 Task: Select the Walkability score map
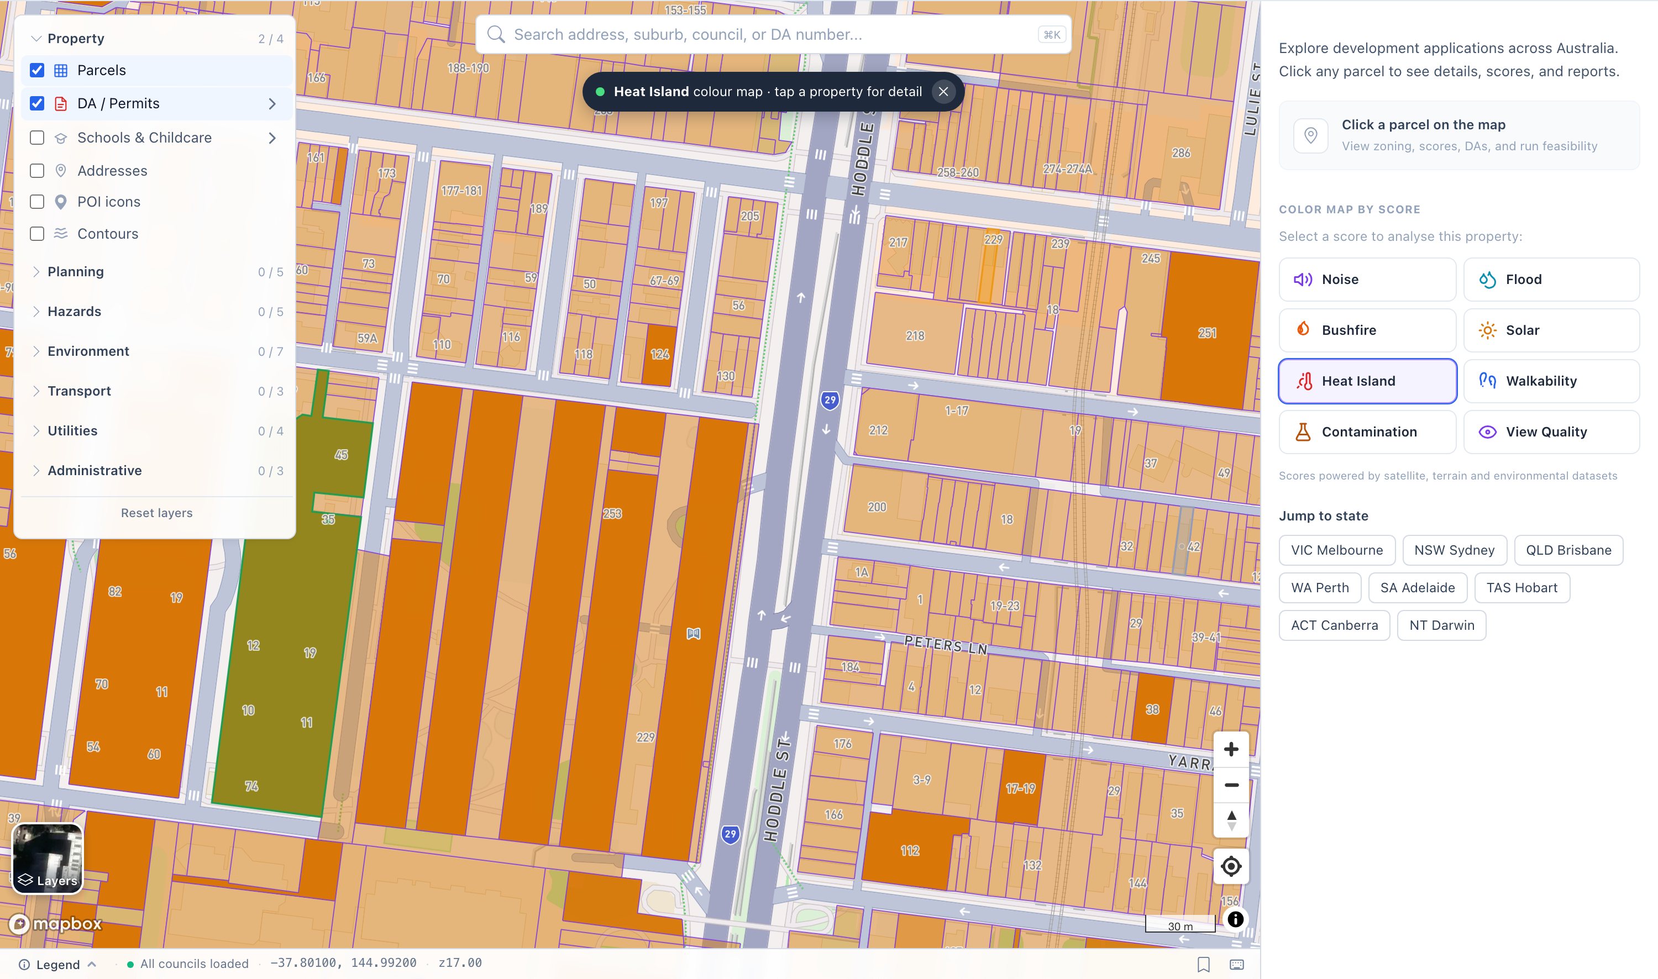[1551, 381]
